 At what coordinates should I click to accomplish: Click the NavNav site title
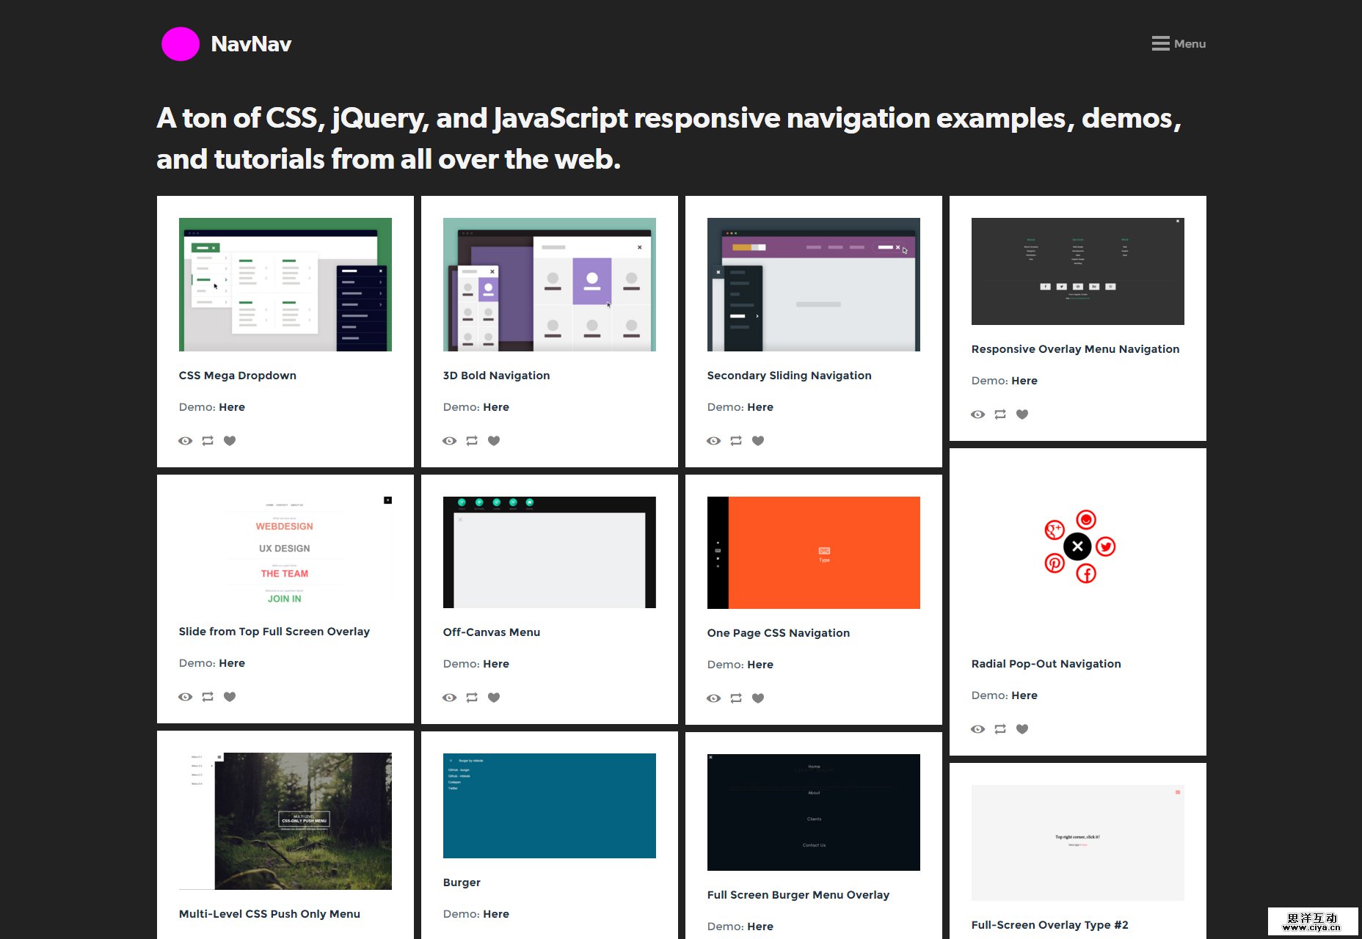tap(251, 43)
